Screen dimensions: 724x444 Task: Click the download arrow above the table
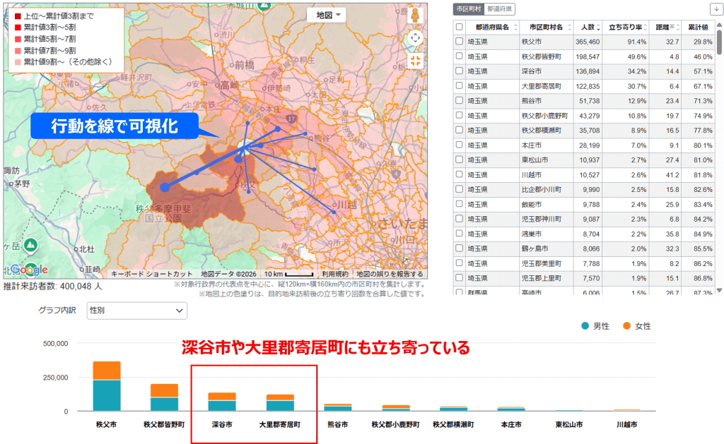coord(715,8)
